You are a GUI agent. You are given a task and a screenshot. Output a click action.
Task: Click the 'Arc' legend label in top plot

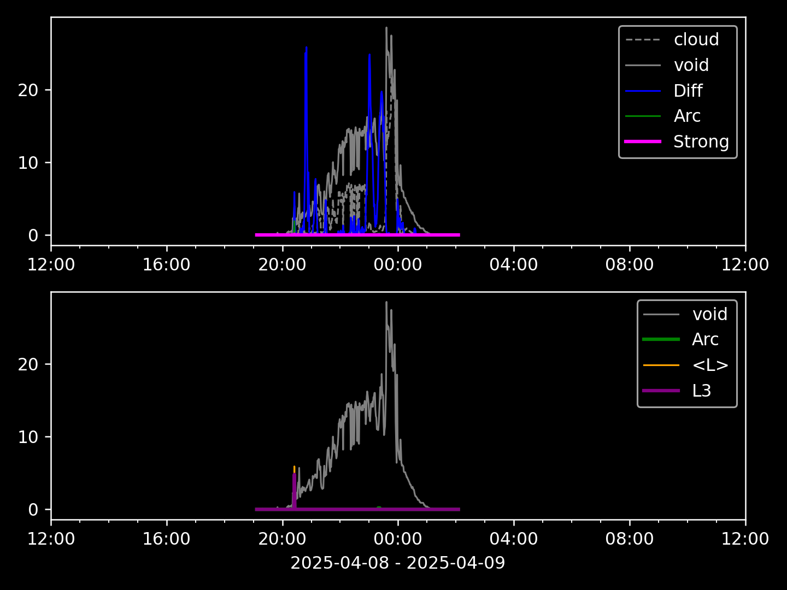[x=687, y=116]
